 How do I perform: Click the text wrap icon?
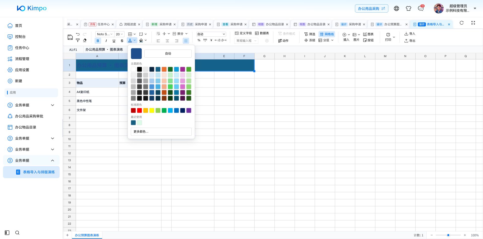coord(158,34)
